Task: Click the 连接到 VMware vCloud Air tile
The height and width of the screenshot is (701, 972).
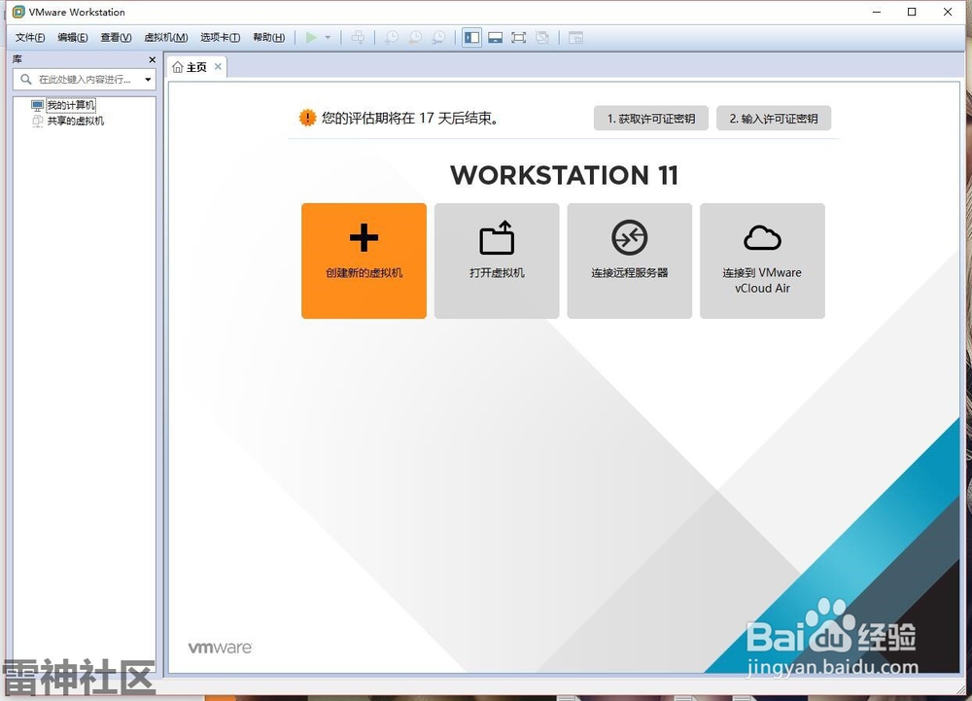Action: 762,261
